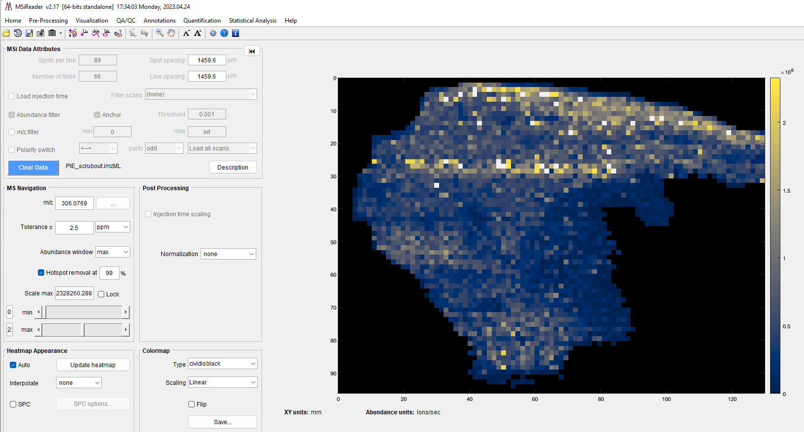Open the small arrow beside the camera icon
804x432 pixels.
[x=61, y=33]
